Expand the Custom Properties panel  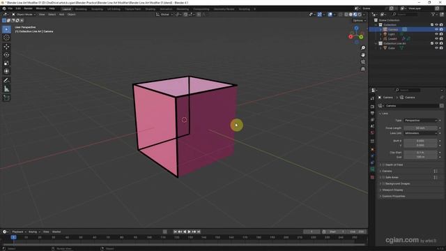pyautogui.click(x=393, y=196)
